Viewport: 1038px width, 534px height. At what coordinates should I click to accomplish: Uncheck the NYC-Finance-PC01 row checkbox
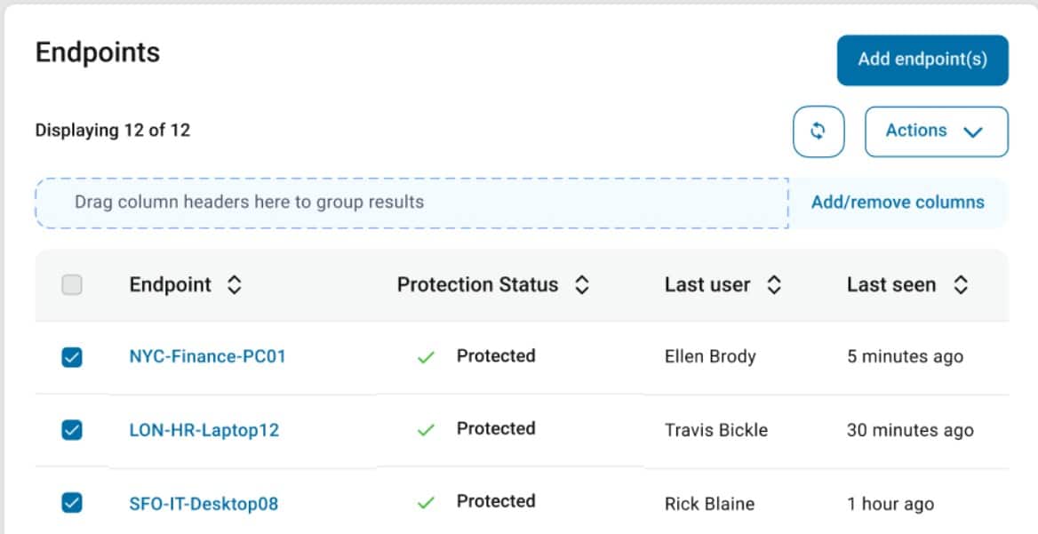pos(72,356)
